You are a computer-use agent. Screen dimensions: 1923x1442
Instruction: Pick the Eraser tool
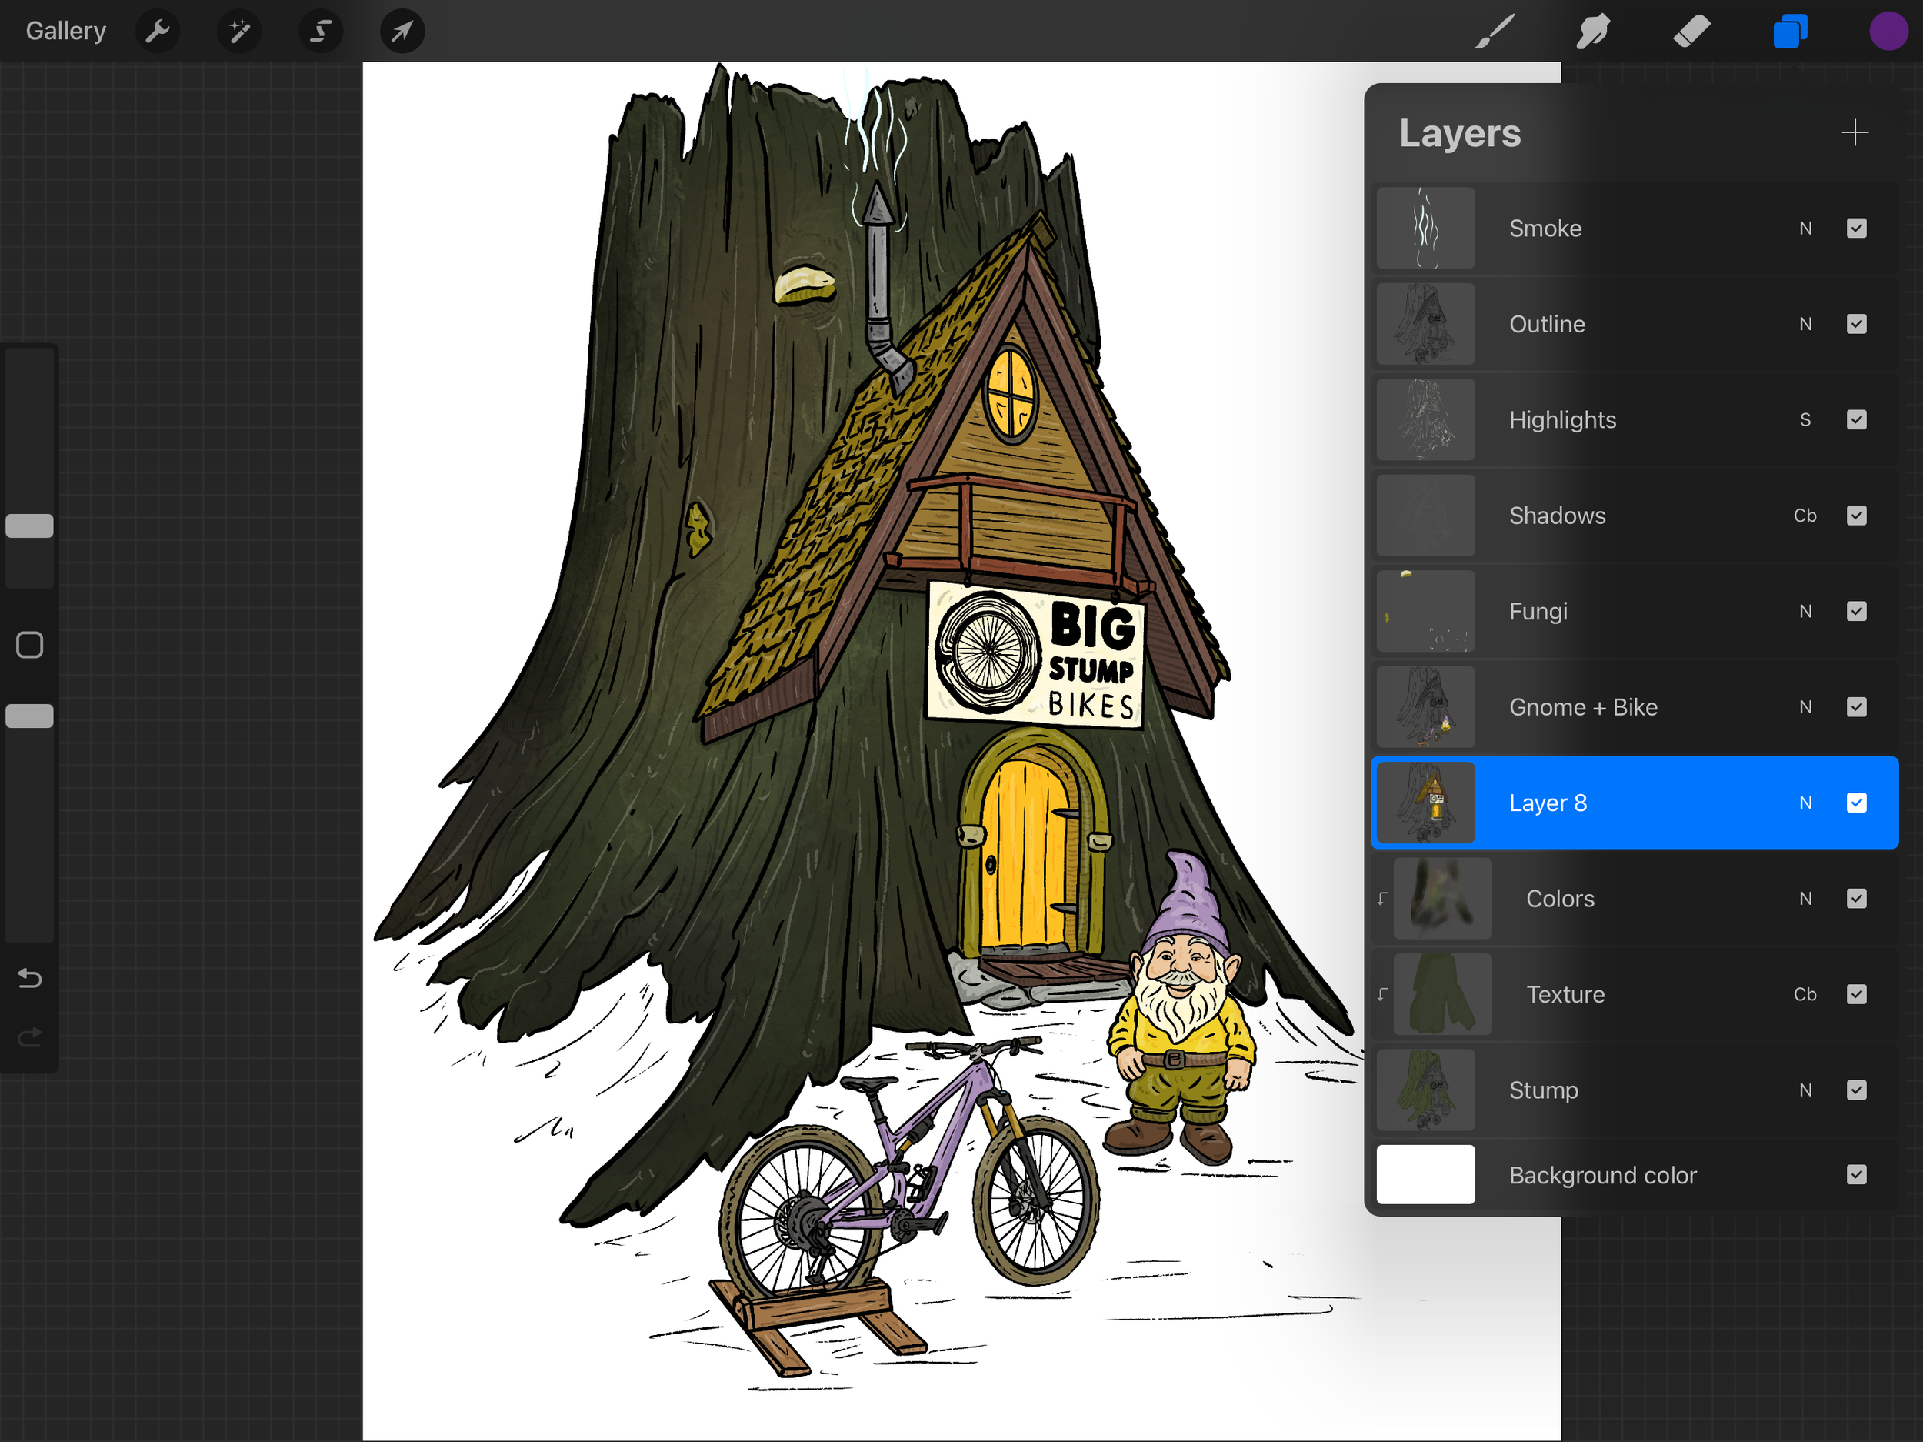[1691, 32]
